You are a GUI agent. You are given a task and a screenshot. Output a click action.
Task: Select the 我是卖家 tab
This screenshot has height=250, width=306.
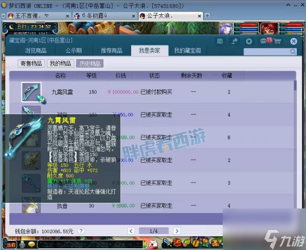pos(150,51)
